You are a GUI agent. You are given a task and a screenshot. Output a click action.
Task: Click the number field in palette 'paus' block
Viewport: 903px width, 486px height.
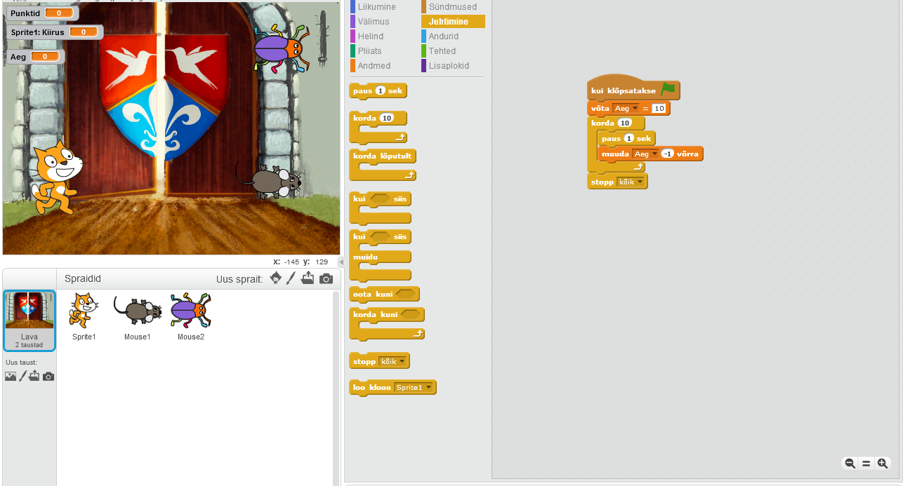380,91
